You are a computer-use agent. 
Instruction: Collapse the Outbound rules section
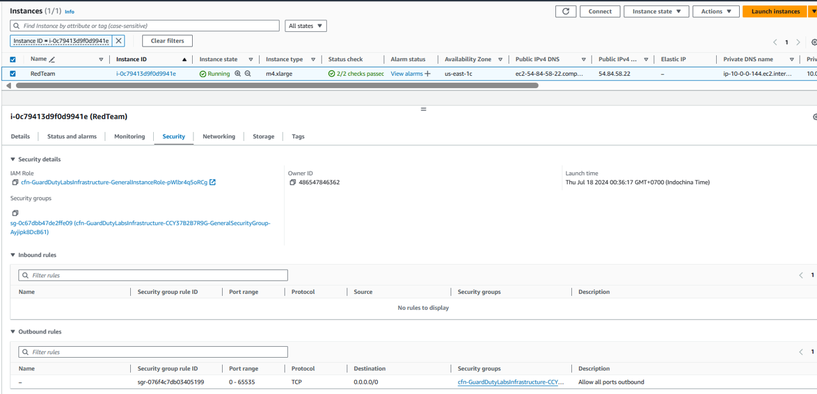(13, 332)
